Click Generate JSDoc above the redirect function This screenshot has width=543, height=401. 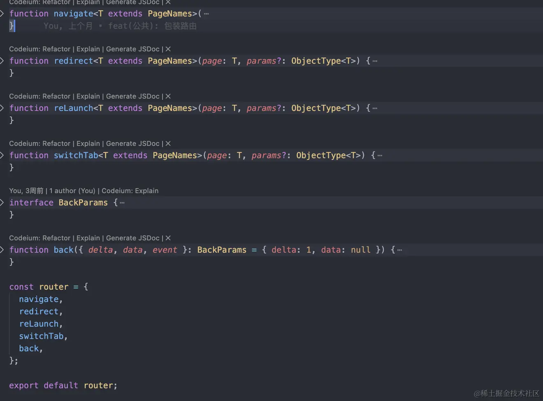tap(132, 49)
